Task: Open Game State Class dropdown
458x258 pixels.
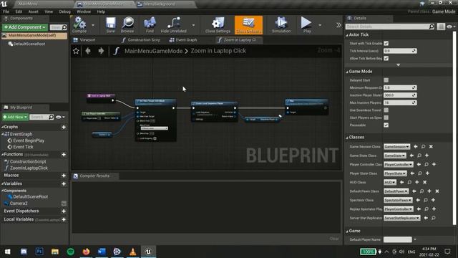Action: (394, 156)
